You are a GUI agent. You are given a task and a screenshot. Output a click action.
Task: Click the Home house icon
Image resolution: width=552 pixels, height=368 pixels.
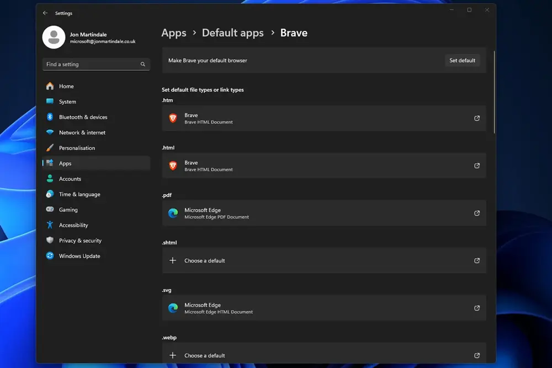click(50, 86)
